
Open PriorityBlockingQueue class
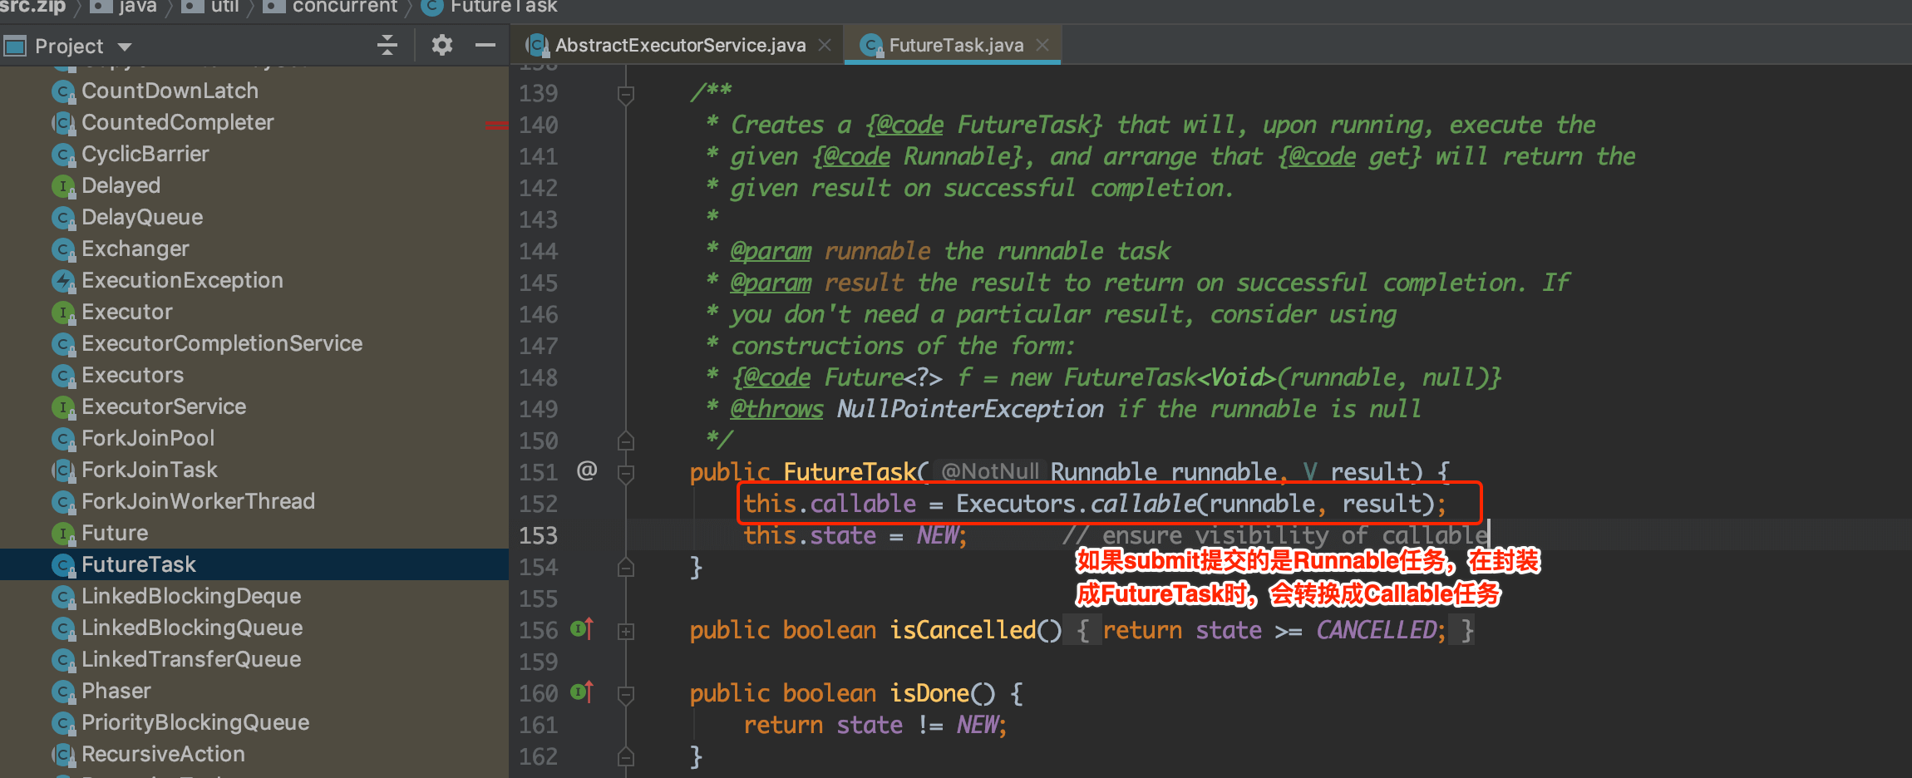pyautogui.click(x=195, y=722)
